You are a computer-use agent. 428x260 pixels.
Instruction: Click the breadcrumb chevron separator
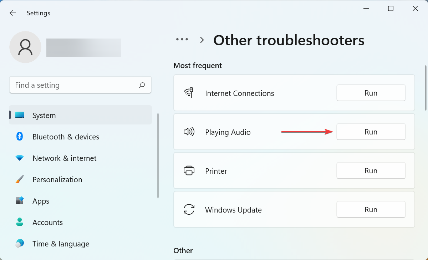(202, 40)
